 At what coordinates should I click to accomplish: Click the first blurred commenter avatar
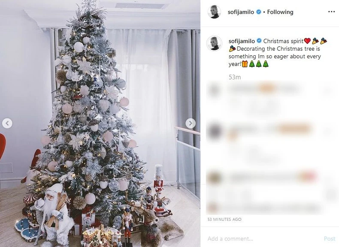pyautogui.click(x=214, y=90)
